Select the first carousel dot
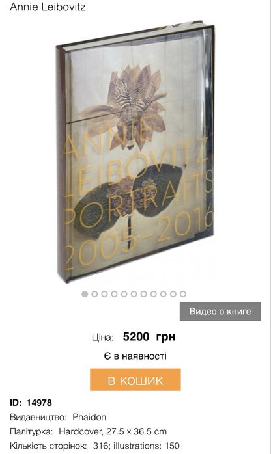This screenshot has height=454, width=271. pos(85,294)
